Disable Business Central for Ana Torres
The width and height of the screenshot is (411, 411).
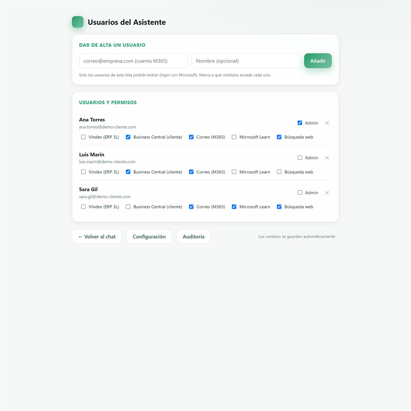[128, 137]
